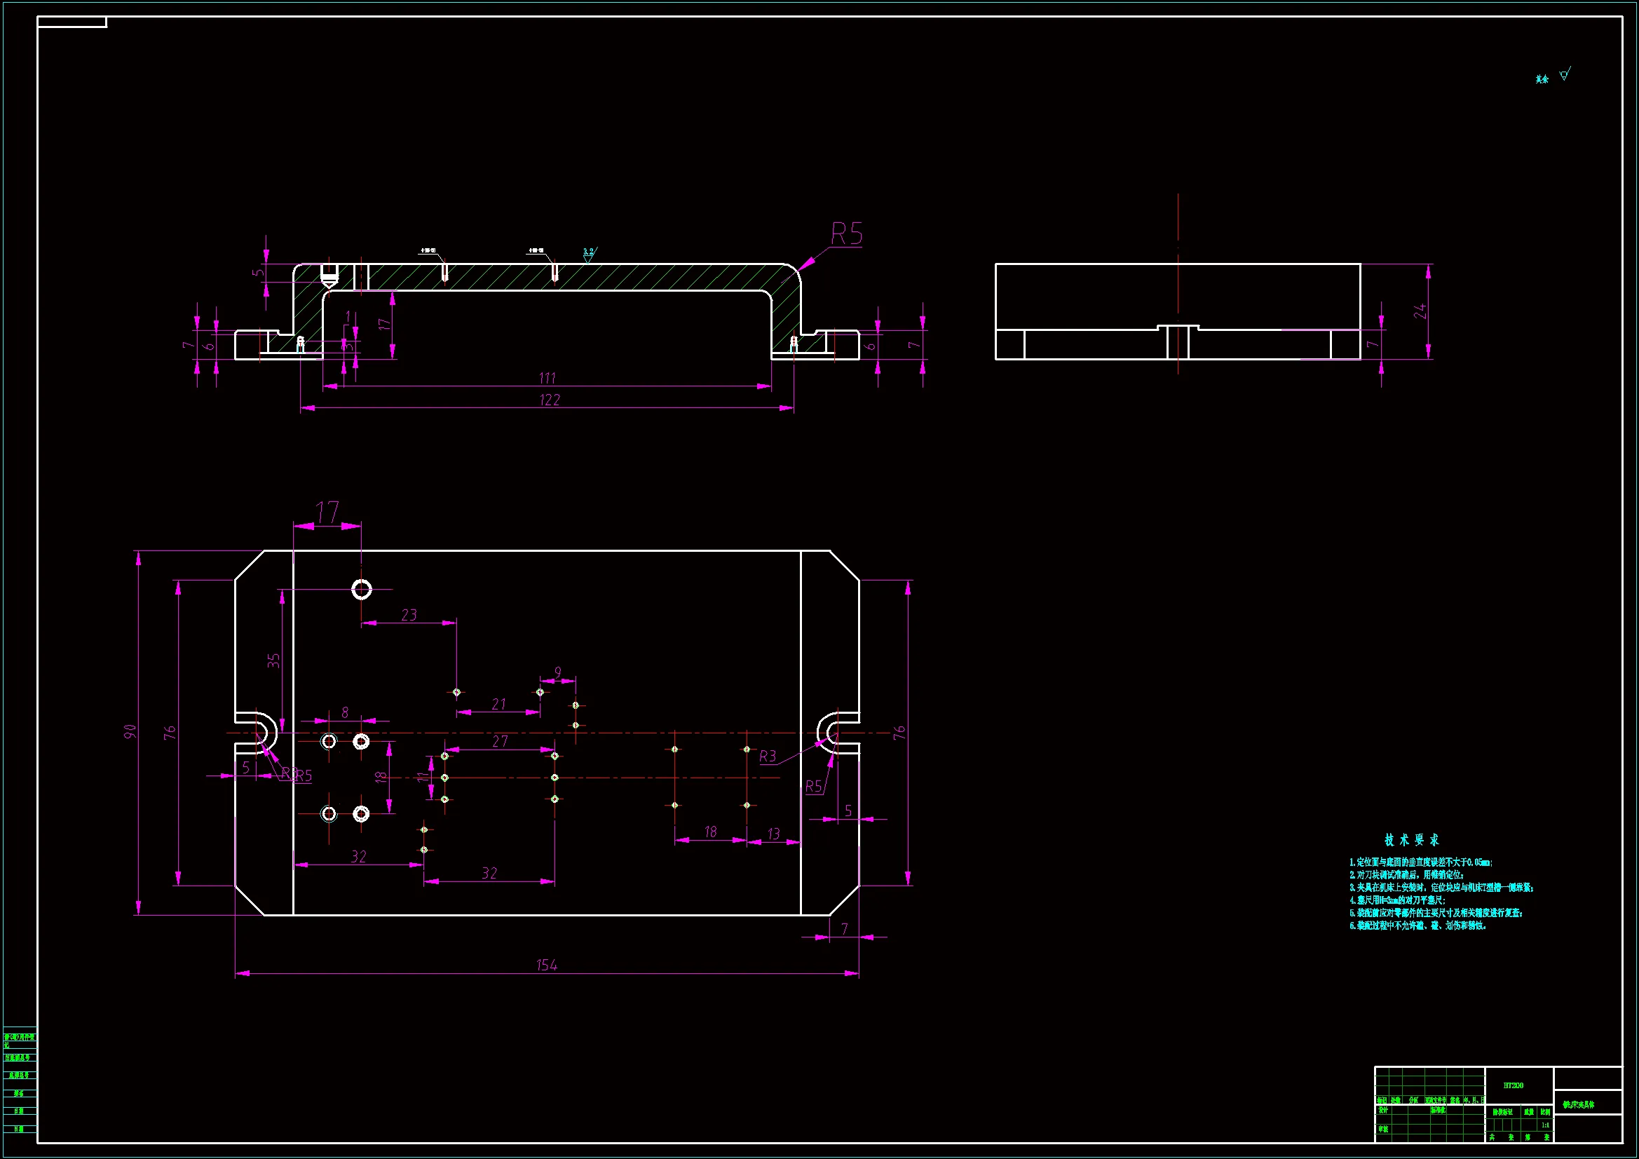Select the R3 label near right slot
The height and width of the screenshot is (1159, 1639).
[768, 757]
